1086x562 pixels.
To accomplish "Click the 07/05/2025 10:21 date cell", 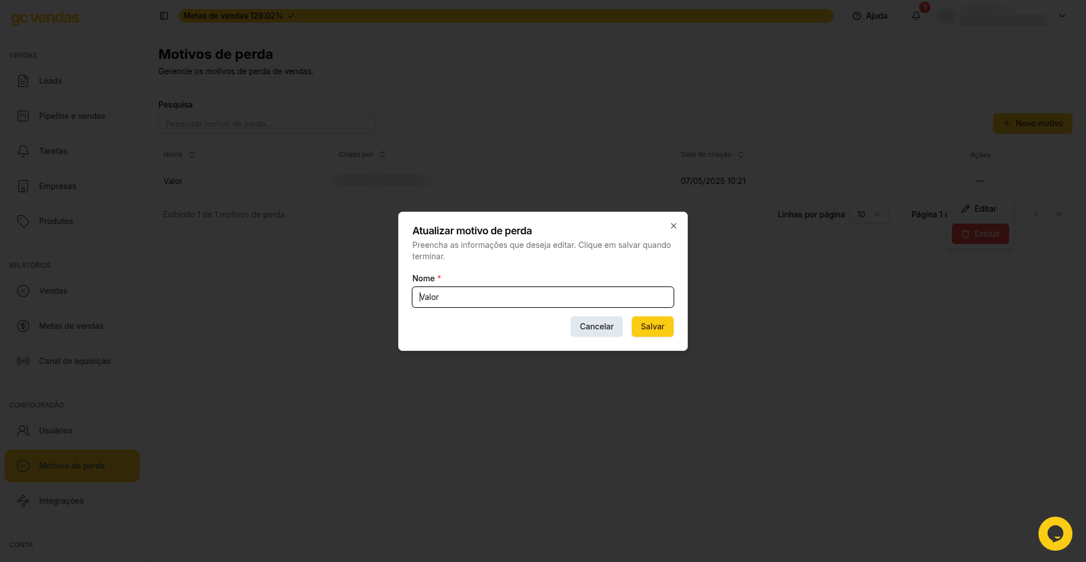I will (713, 181).
